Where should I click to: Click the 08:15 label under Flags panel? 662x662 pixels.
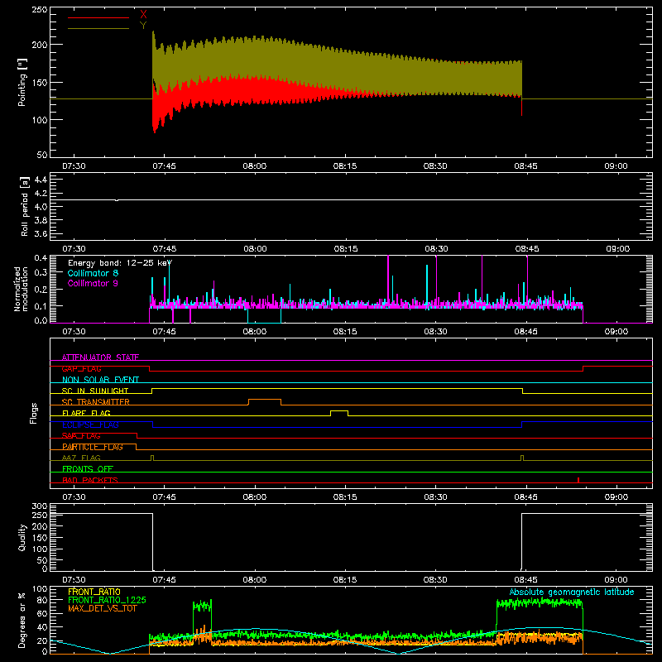pyautogui.click(x=345, y=497)
